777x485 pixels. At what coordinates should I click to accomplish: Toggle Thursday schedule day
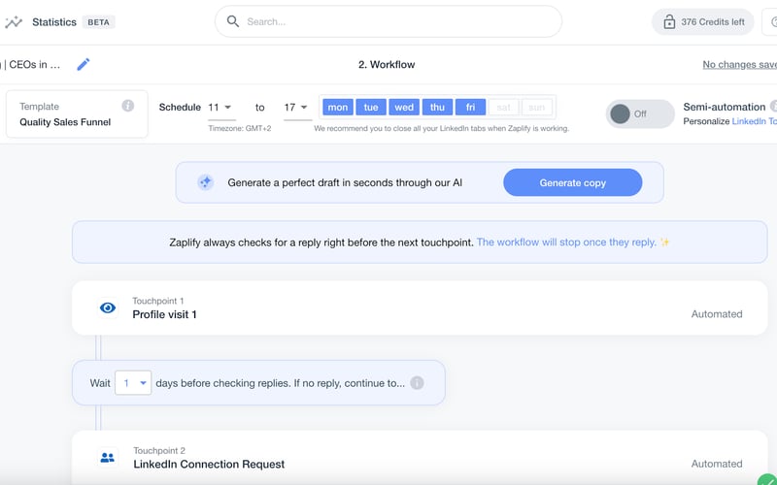tap(437, 108)
